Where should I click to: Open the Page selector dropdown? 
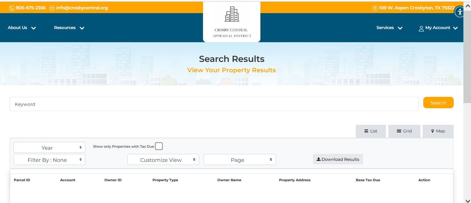click(x=240, y=160)
